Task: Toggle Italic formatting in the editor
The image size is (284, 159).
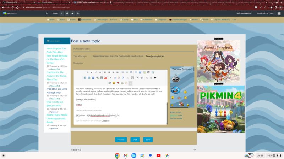Action: (92, 72)
